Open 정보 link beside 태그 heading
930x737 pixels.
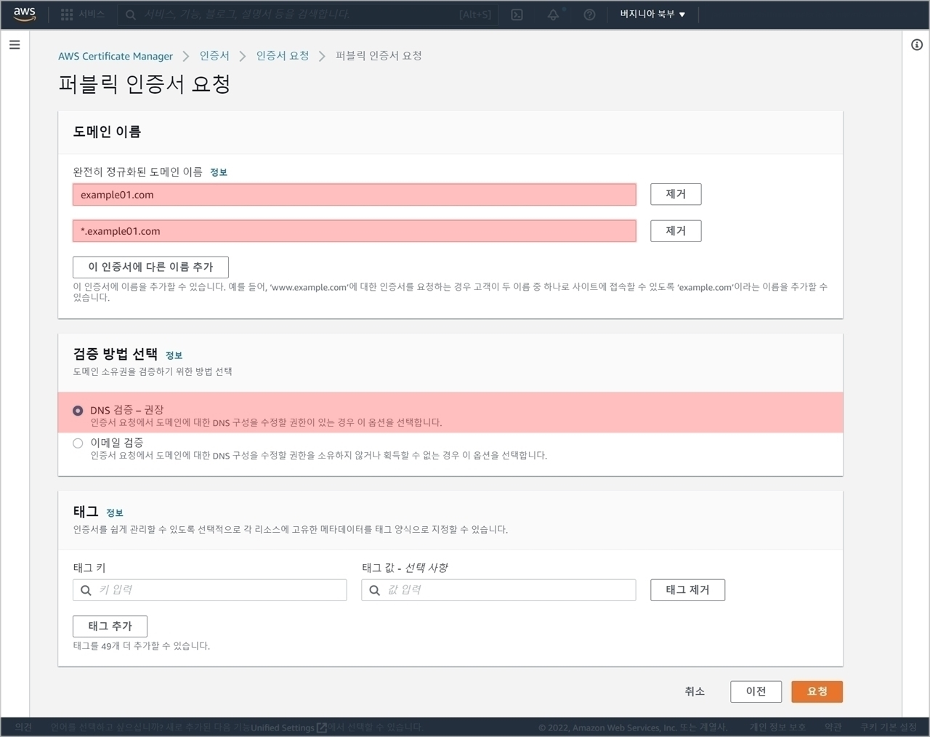click(x=115, y=513)
